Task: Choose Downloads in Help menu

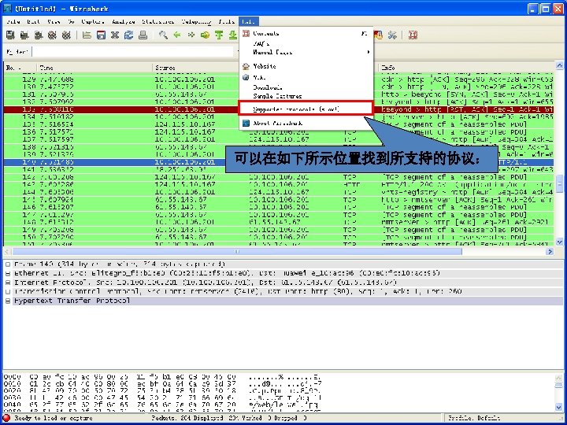Action: tap(306, 87)
